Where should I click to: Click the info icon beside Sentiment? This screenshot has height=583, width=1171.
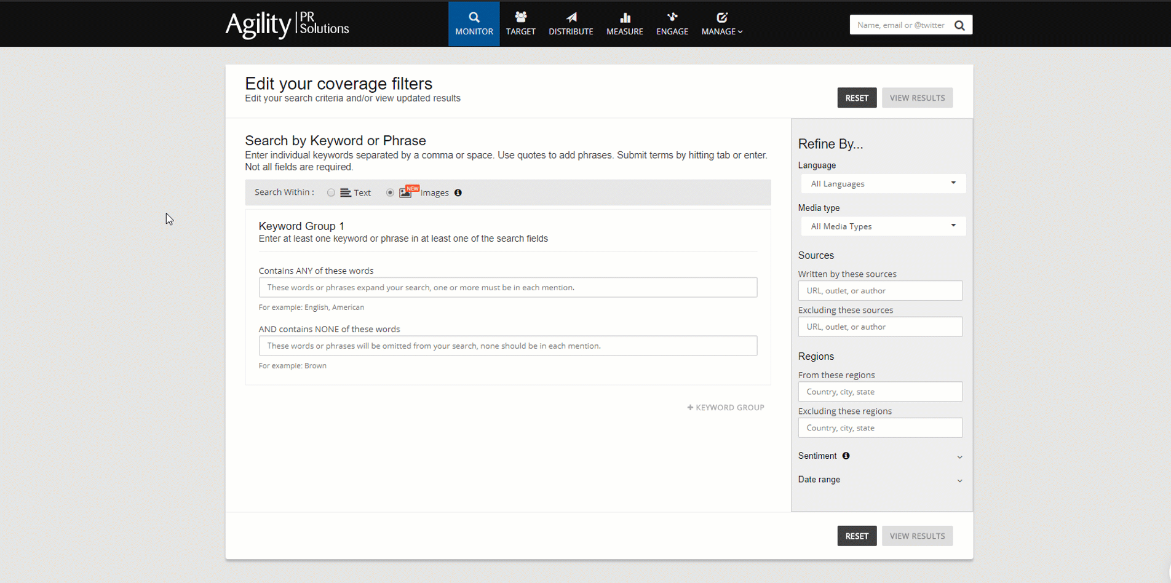846,456
